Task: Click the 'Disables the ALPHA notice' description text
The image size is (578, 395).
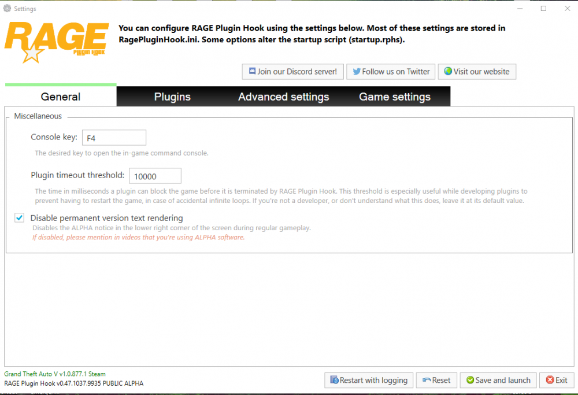Action: coord(172,228)
